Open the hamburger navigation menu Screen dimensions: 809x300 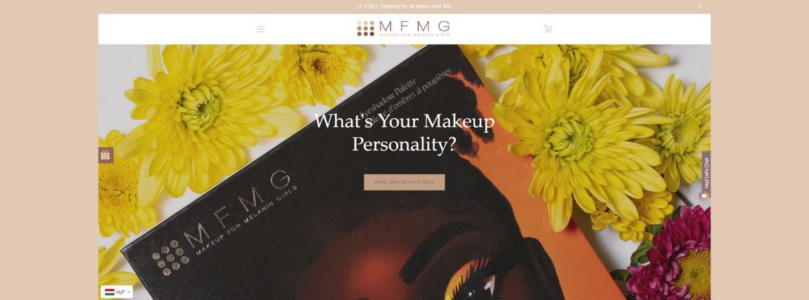pyautogui.click(x=261, y=30)
